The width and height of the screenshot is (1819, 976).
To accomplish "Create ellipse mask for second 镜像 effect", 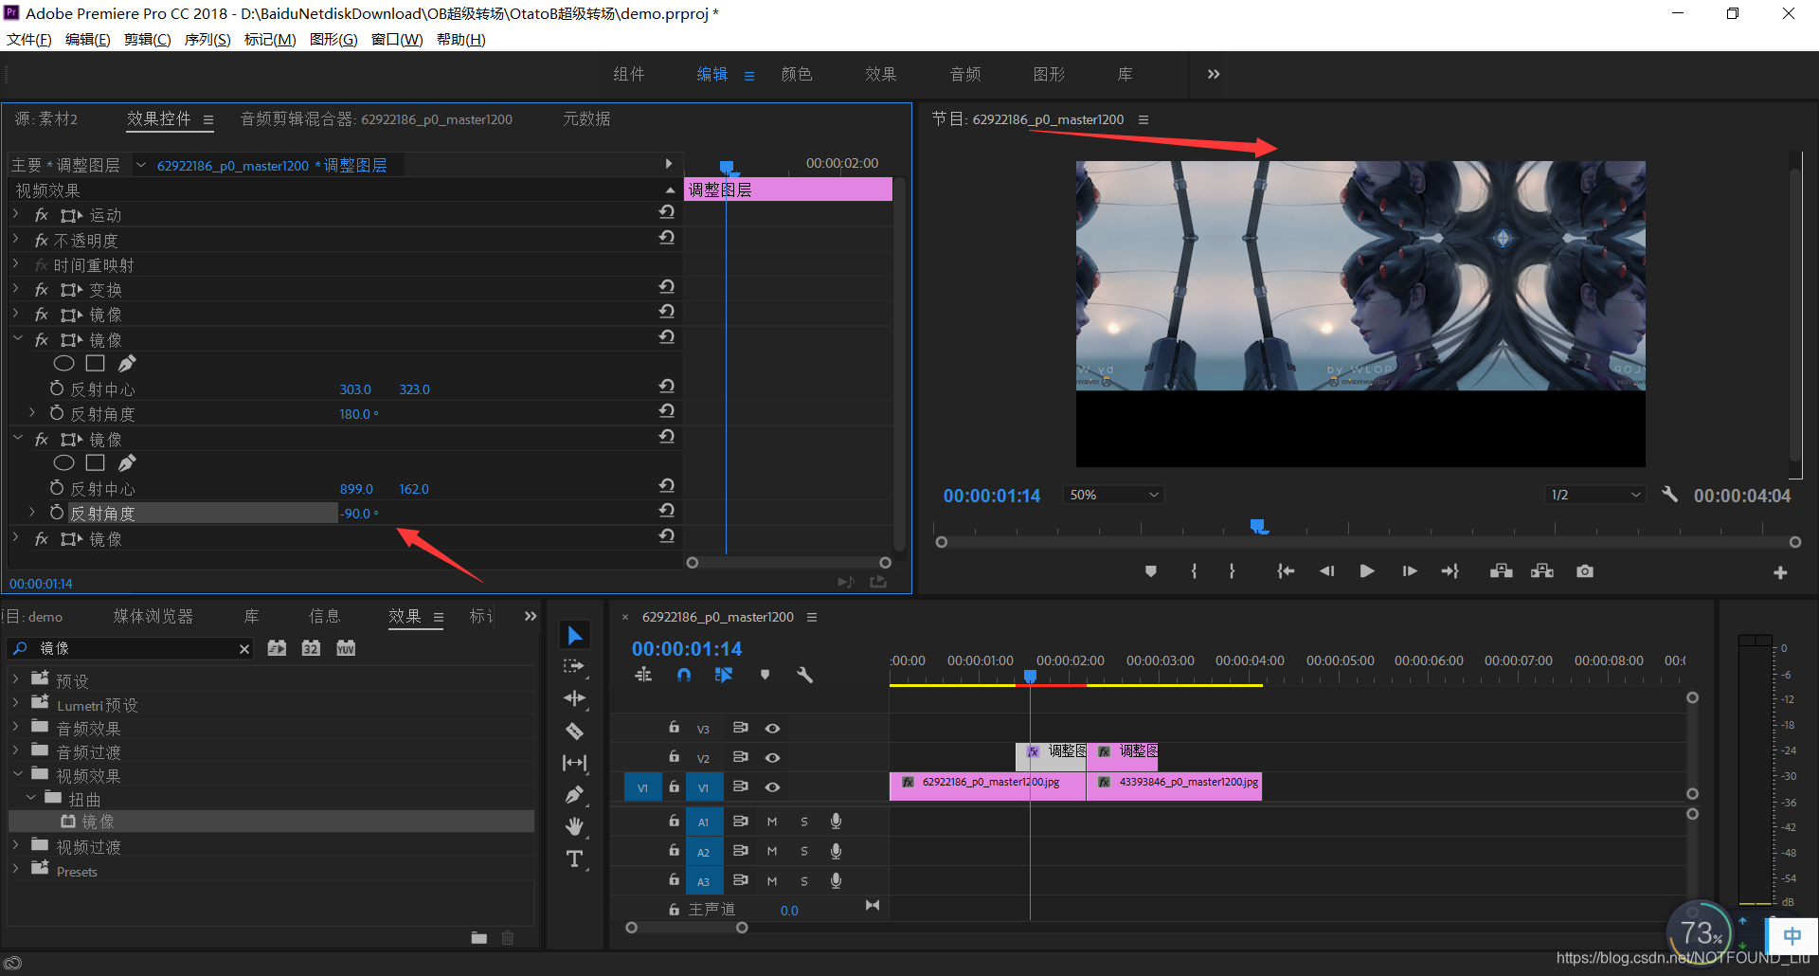I will click(x=63, y=462).
